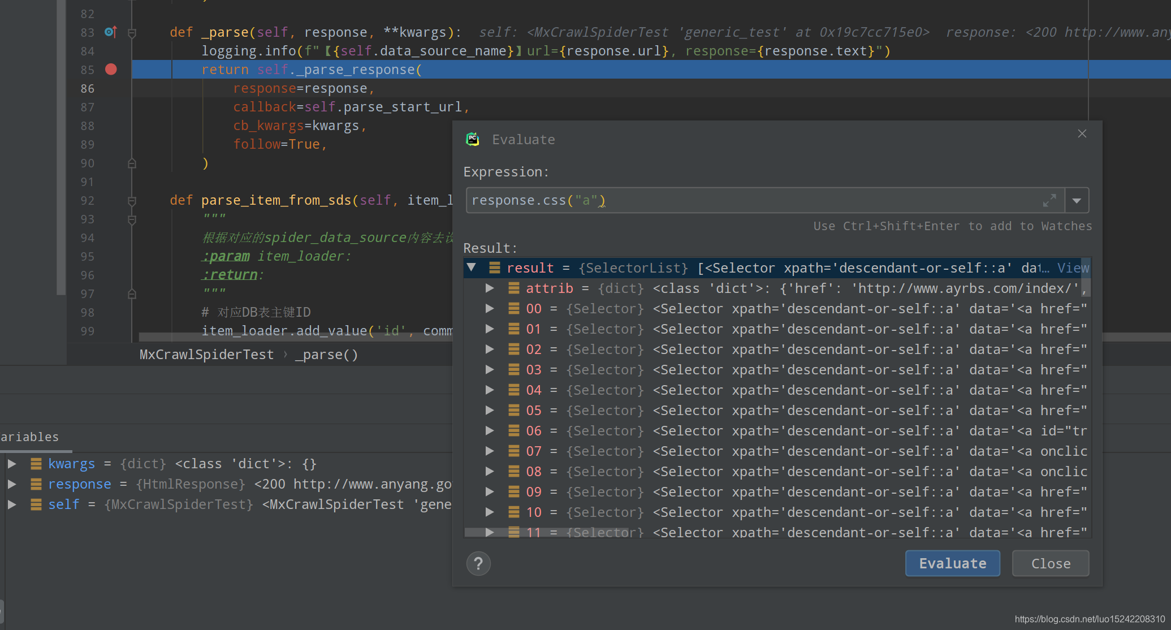This screenshot has width=1171, height=630.
Task: Expand Selector item 10
Action: [490, 512]
